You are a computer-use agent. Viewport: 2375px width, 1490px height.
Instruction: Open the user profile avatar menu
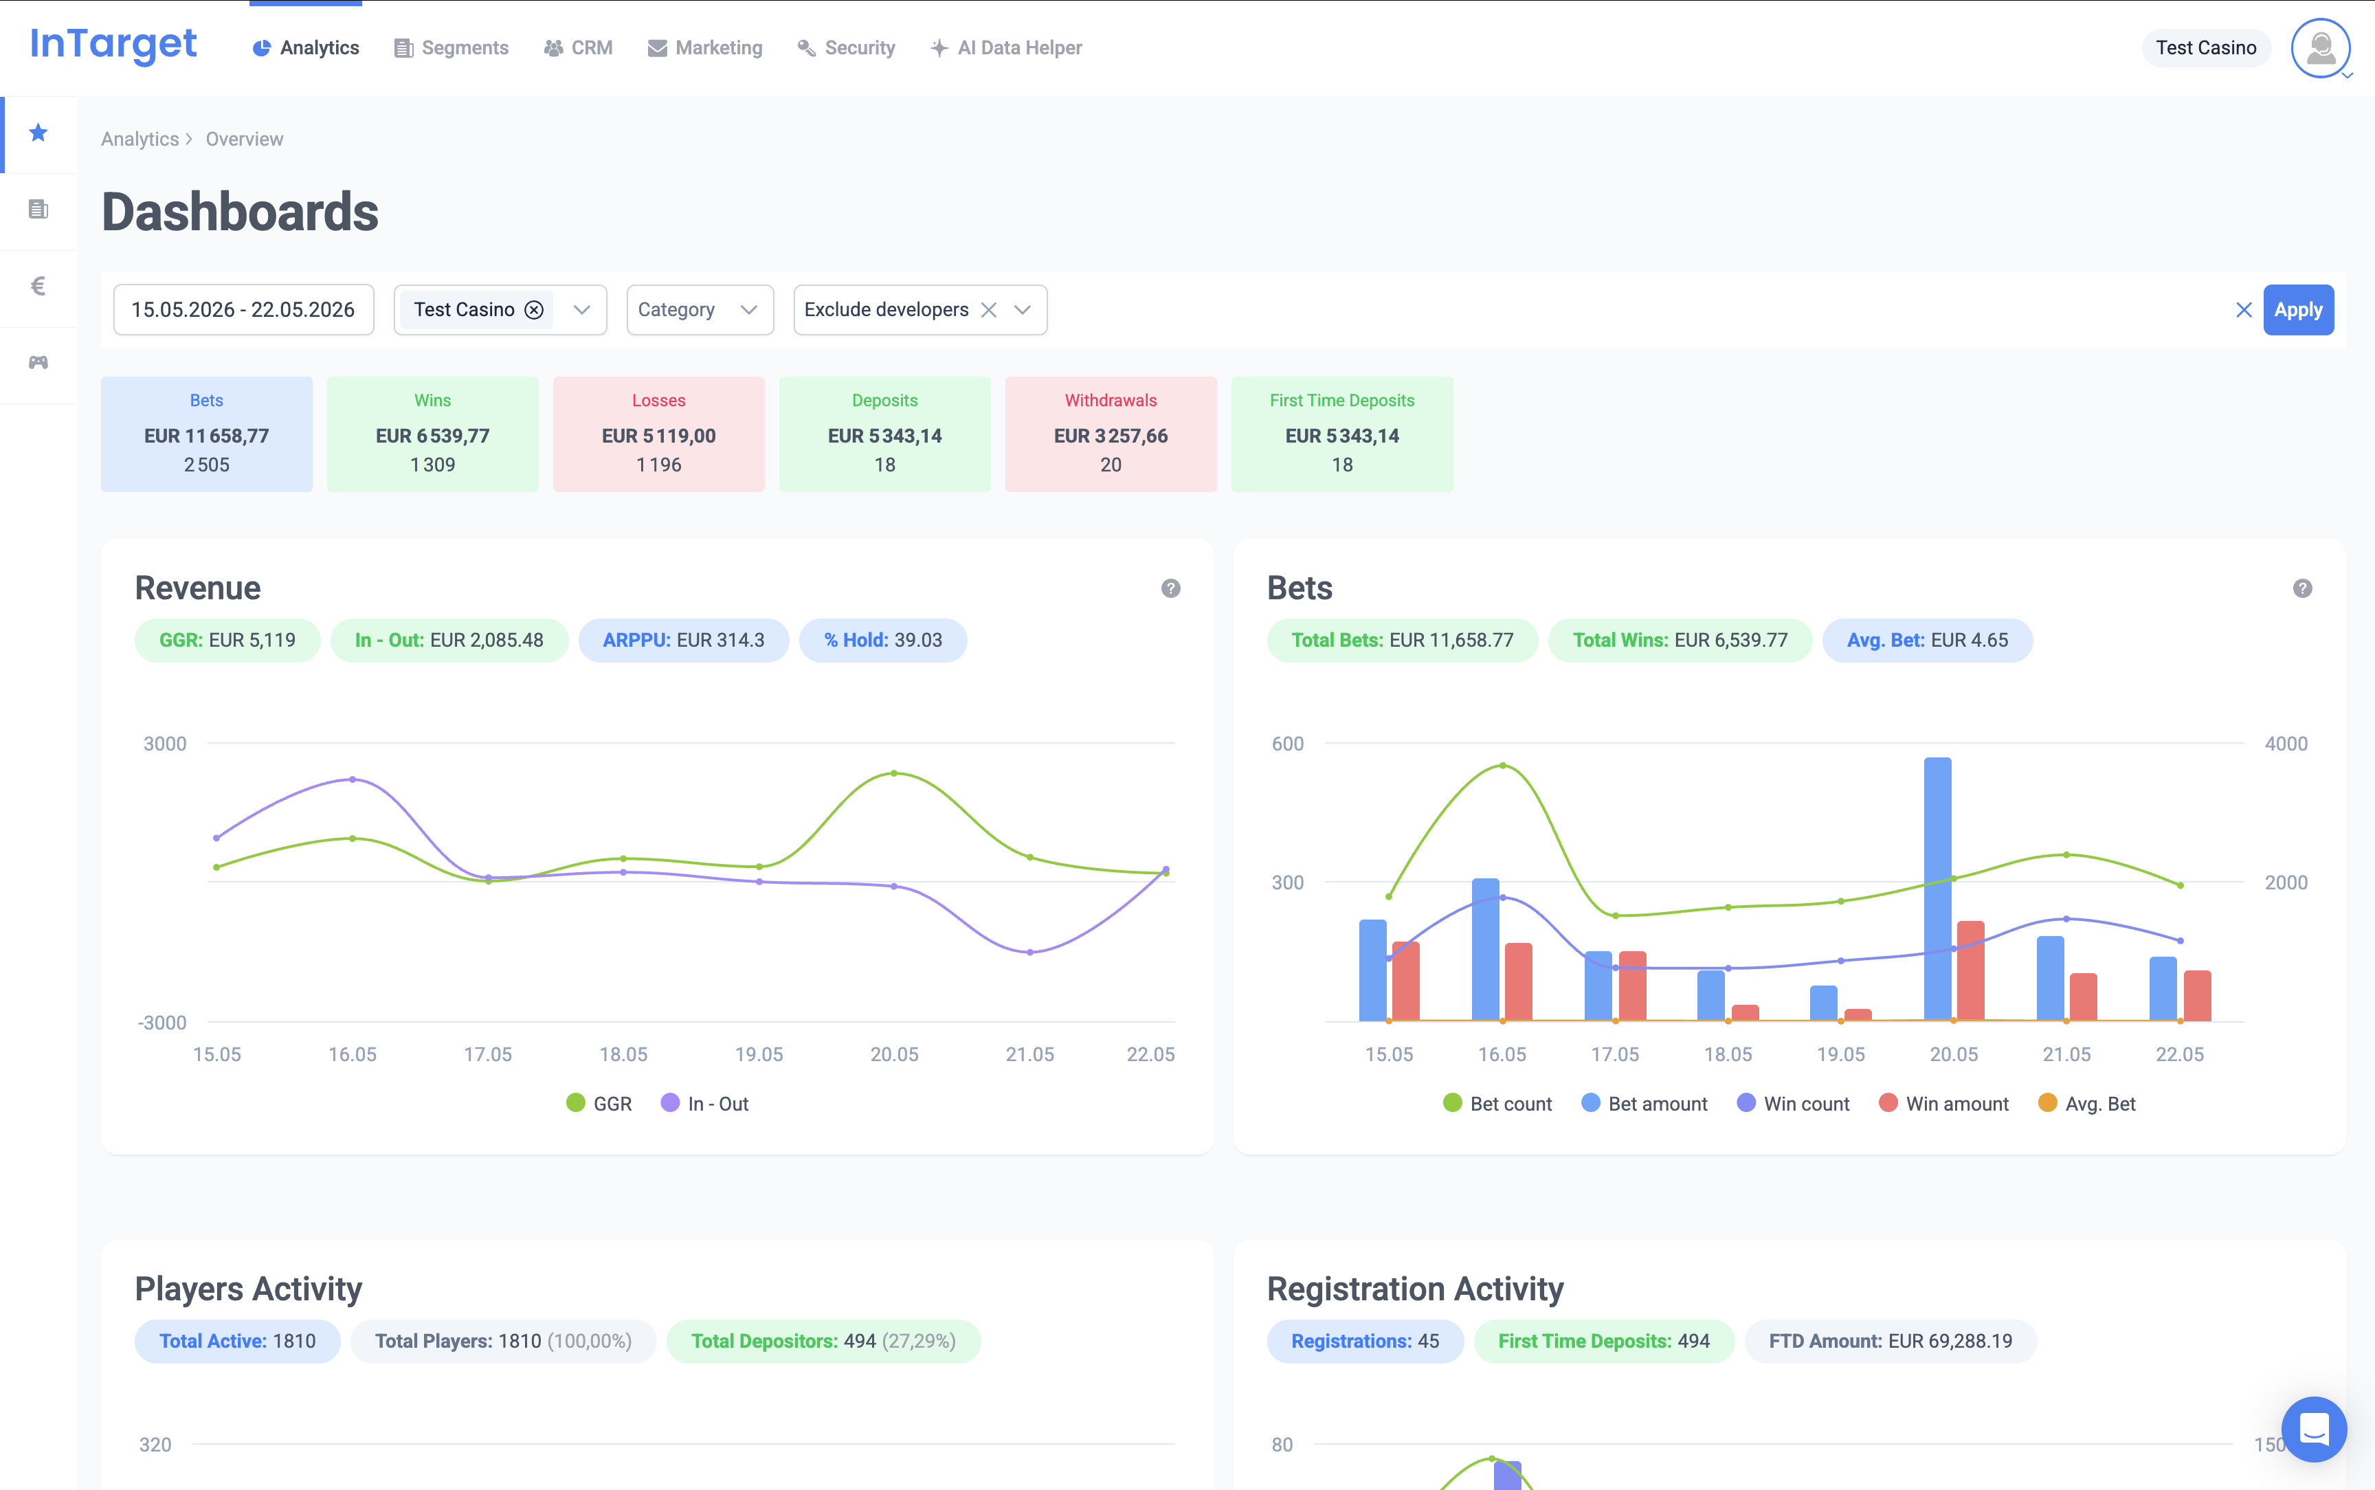[2321, 47]
